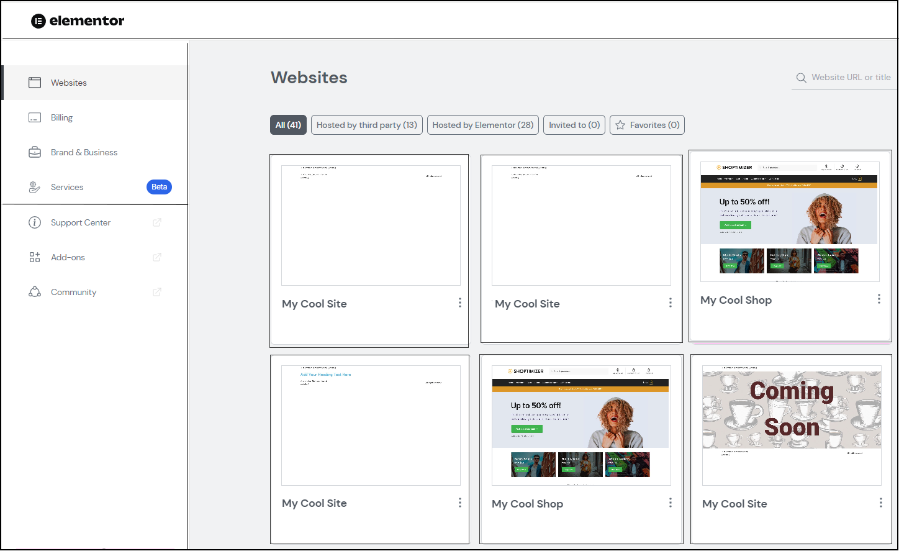Click the Website URL or title search field

click(x=851, y=77)
